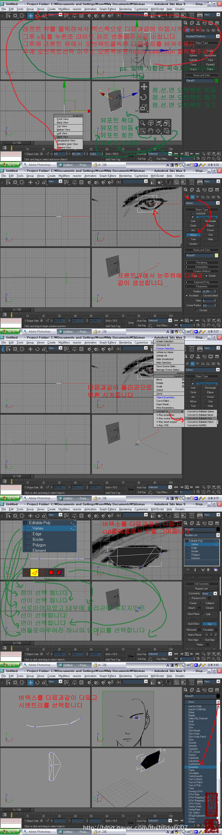Screen dimensions: 222x835
Task: Toggle the Split checkbox beside Slice Plane
Action: (x=203, y=614)
